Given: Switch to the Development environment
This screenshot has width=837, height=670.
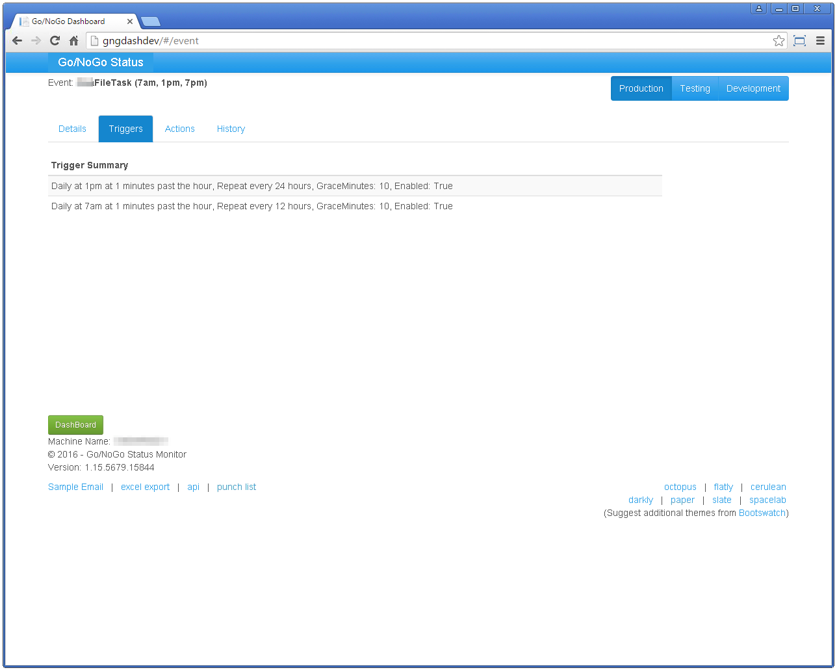Looking at the screenshot, I should (753, 88).
